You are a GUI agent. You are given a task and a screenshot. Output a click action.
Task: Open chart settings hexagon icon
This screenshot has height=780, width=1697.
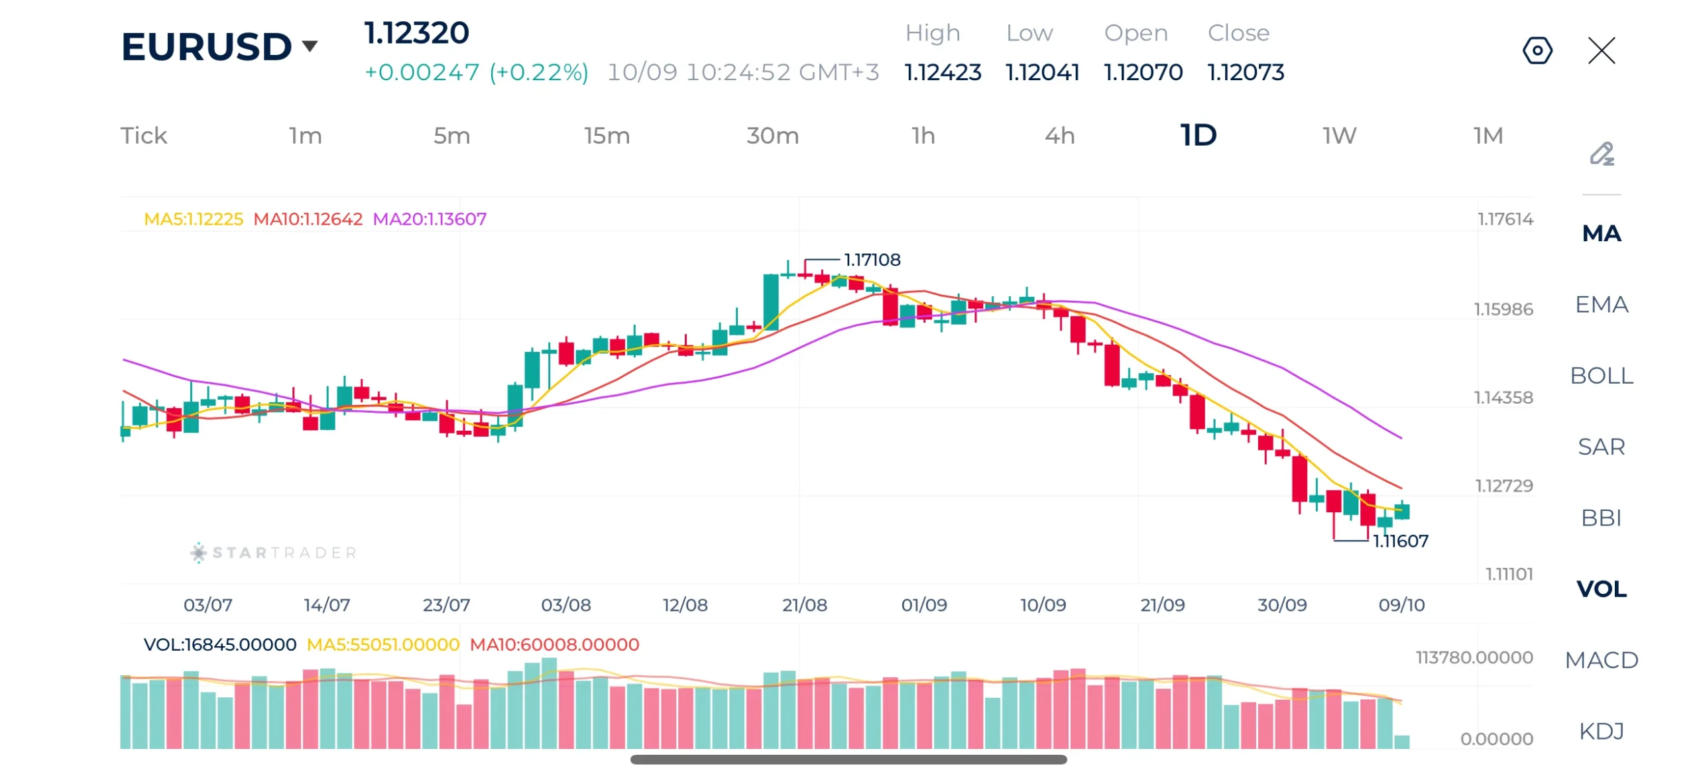(x=1537, y=50)
